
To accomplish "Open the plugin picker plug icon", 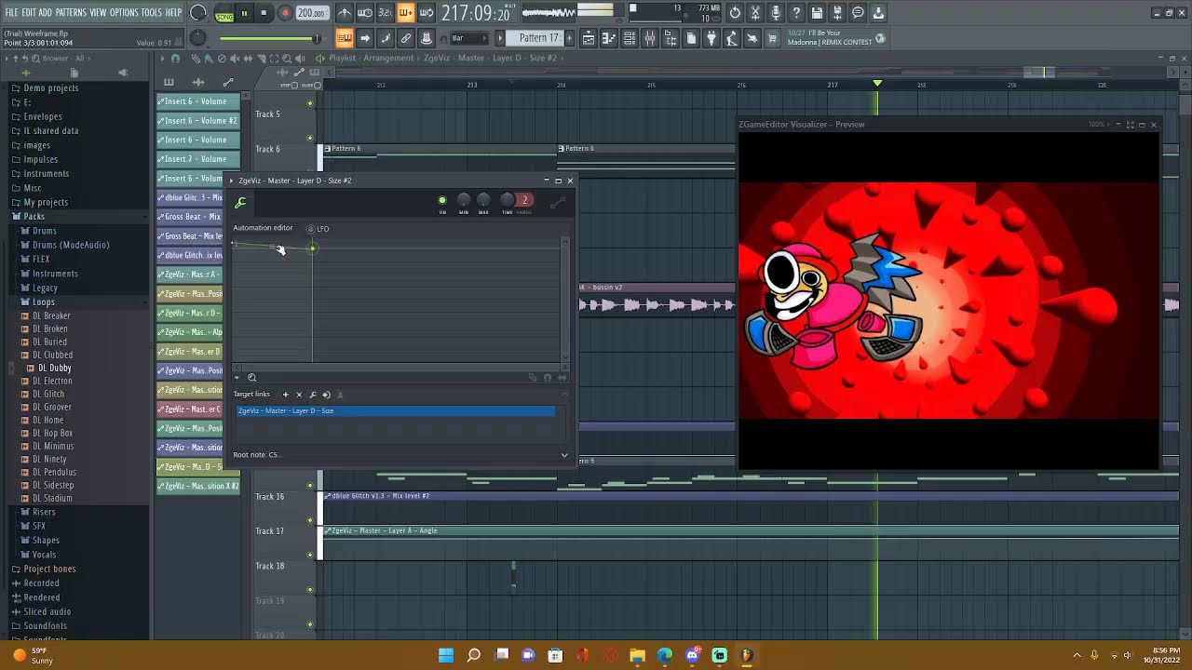I will 711,38.
